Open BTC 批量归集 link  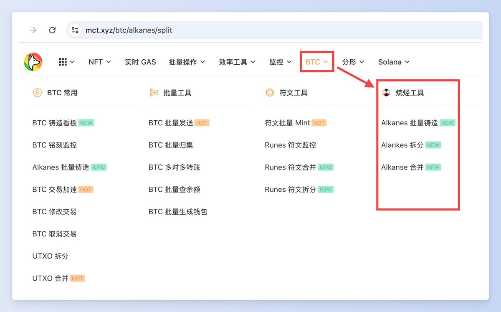[171, 145]
